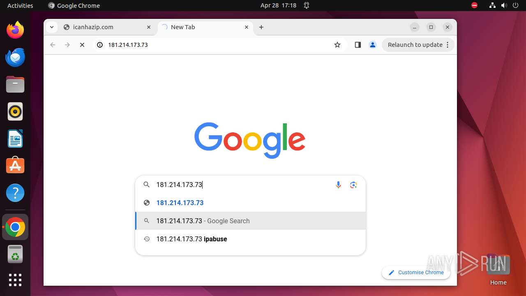526x296 pixels.
Task: View site information icon in address bar
Action: [x=99, y=45]
